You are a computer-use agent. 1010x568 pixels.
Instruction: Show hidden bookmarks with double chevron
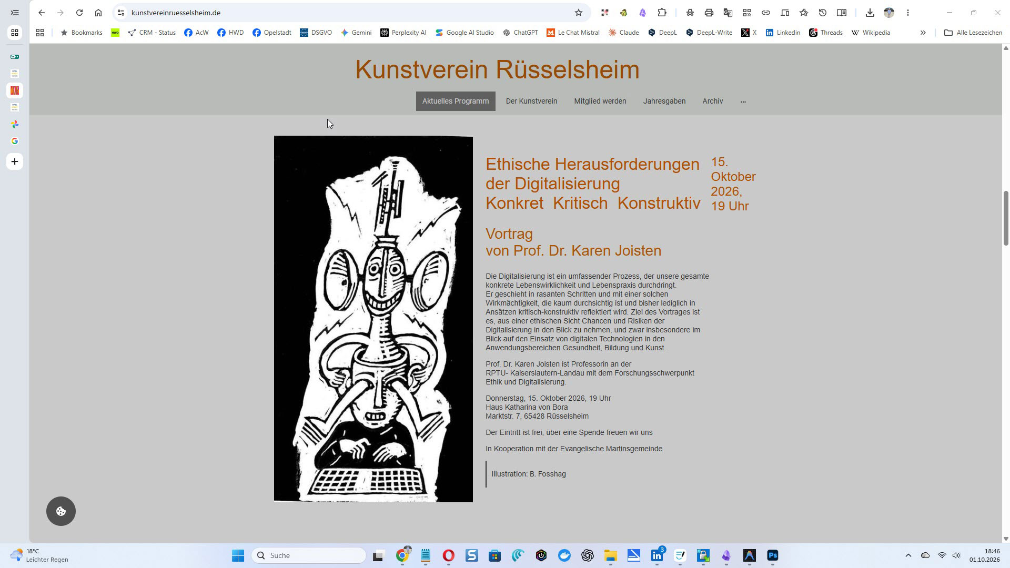tap(923, 33)
